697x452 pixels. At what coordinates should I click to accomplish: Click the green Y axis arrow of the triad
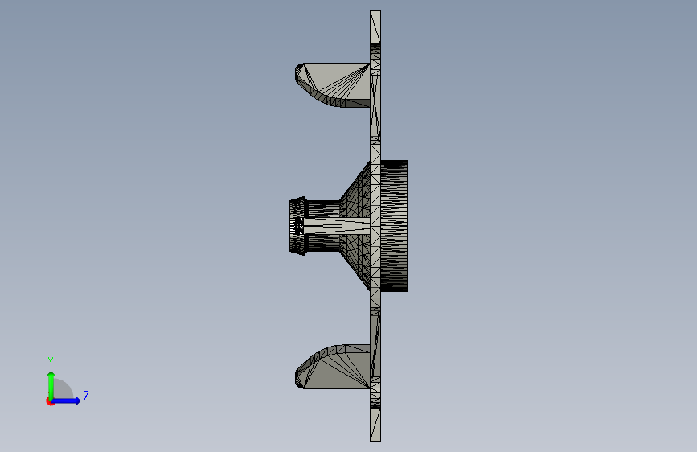tap(51, 384)
